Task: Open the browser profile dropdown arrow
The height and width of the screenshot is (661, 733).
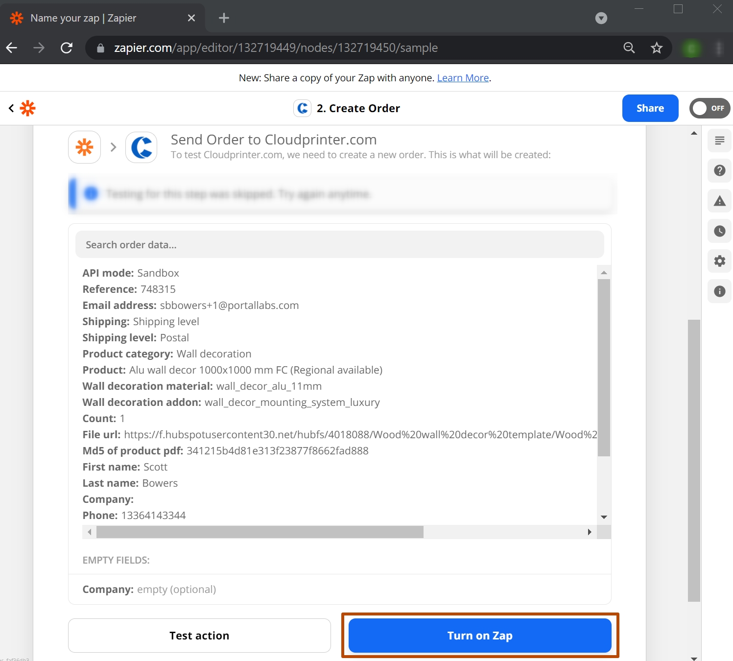Action: (x=601, y=18)
